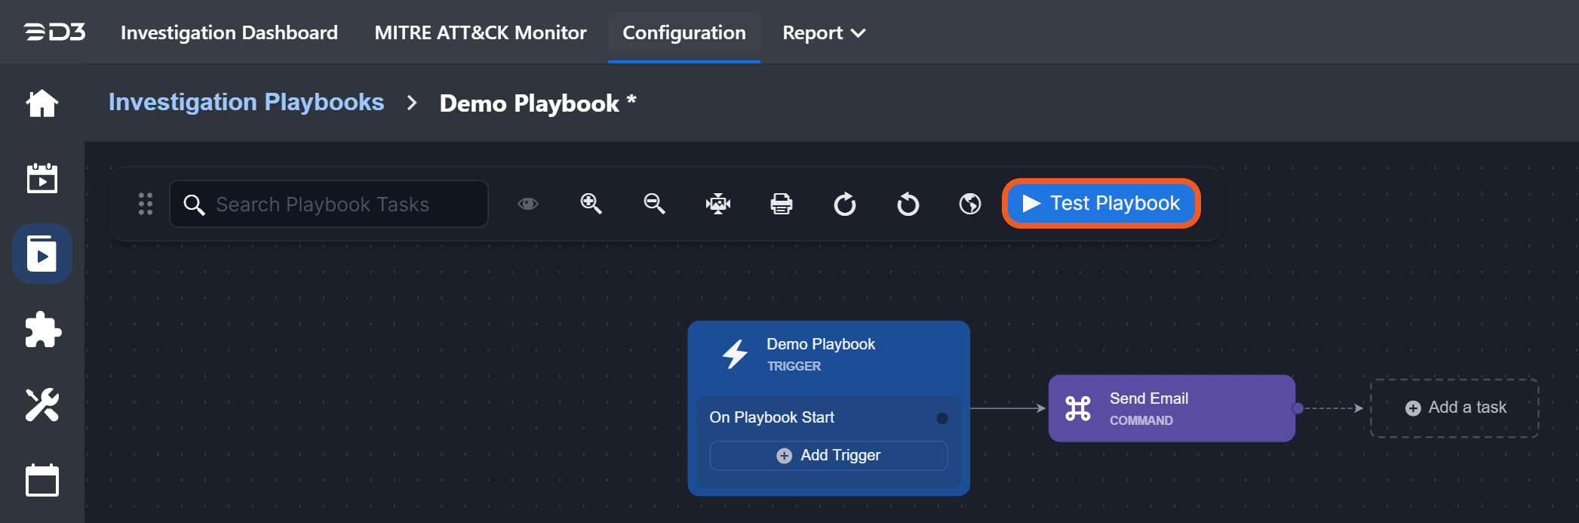Click the clockwise redo arrow icon
Viewport: 1579px width, 523px height.
coord(844,204)
